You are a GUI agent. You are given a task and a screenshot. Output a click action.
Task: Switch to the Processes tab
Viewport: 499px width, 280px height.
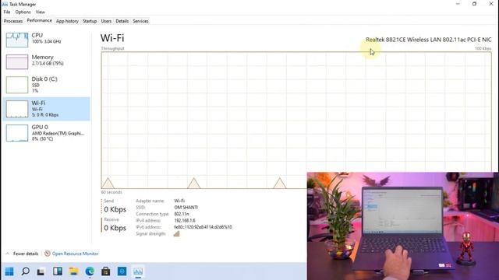(x=13, y=21)
